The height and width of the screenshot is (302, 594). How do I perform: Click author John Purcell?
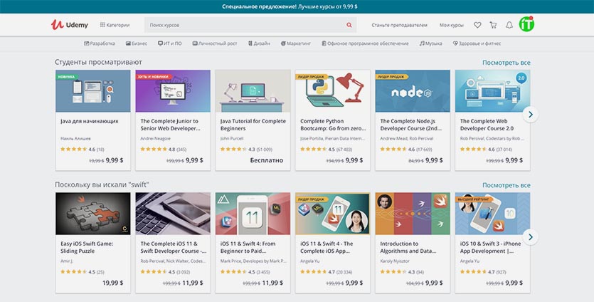click(232, 138)
